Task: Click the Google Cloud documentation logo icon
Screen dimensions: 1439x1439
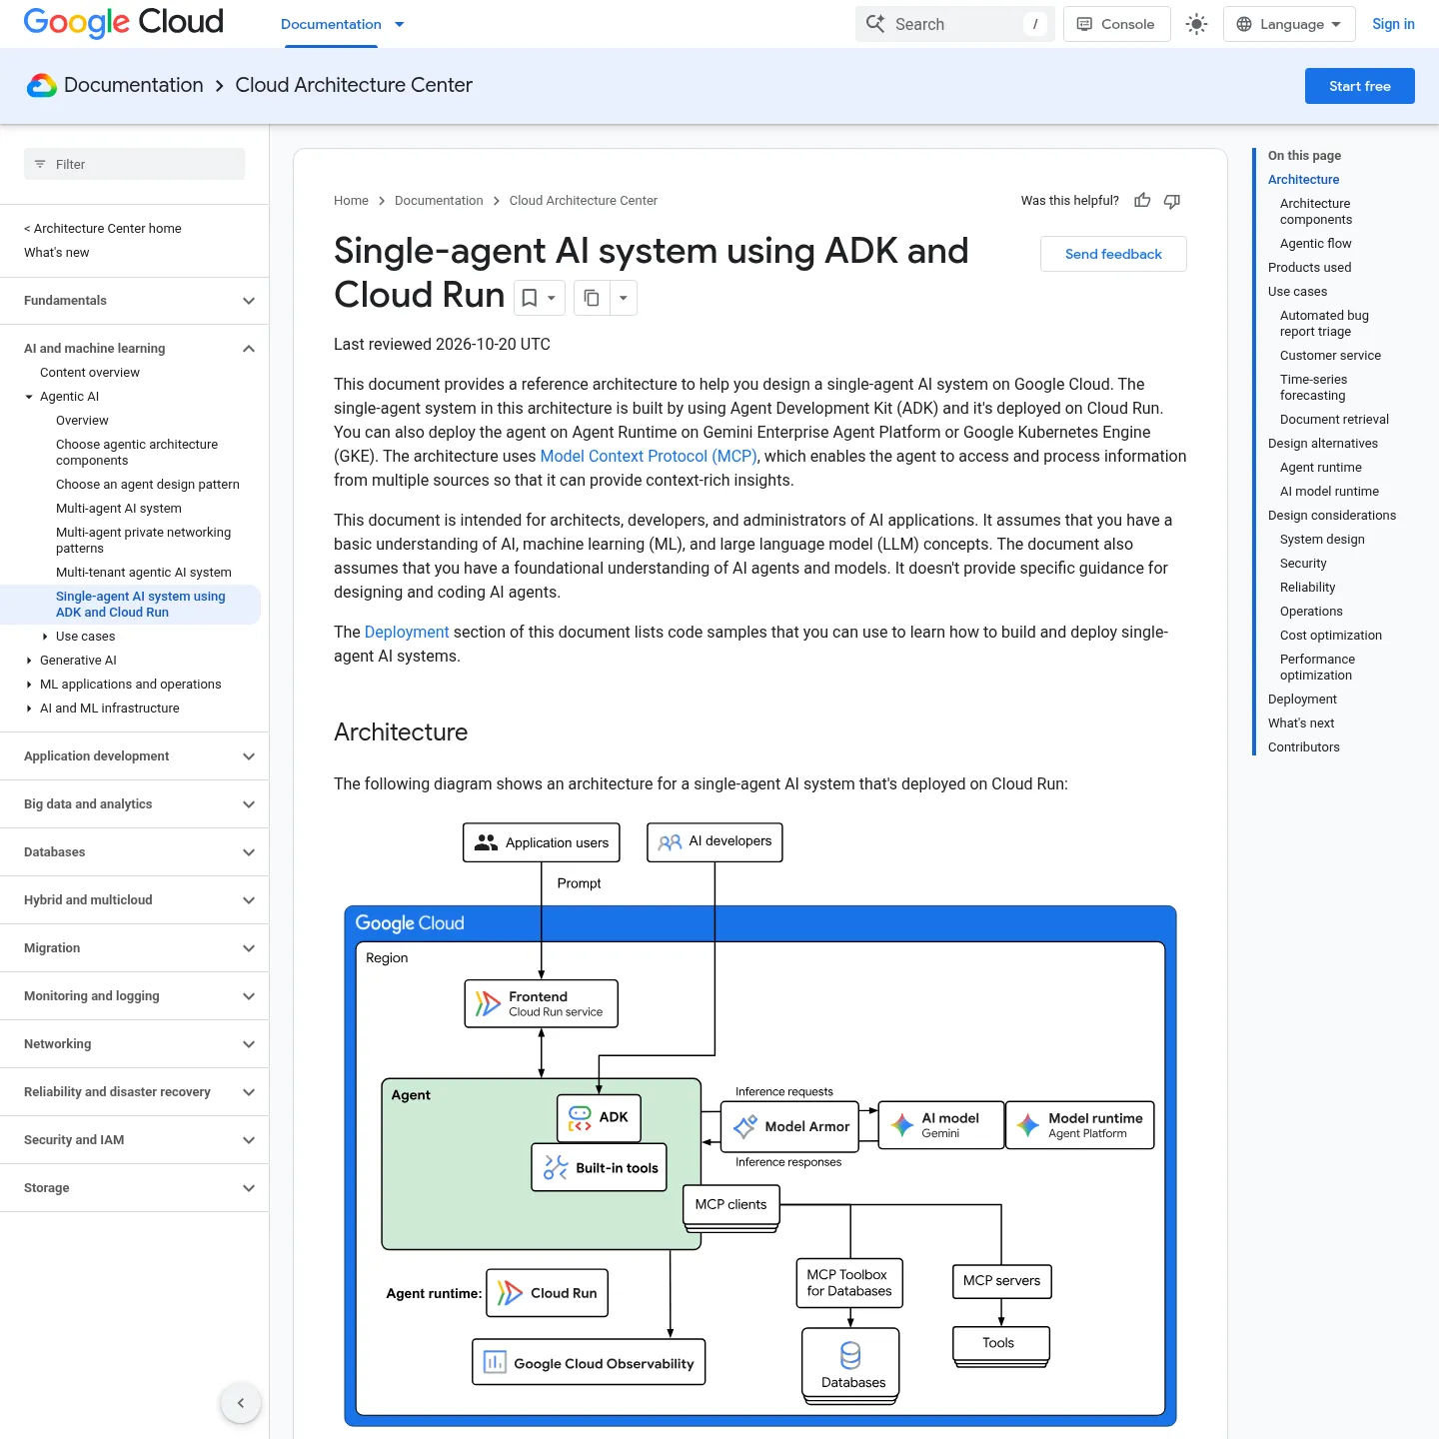Action: pyautogui.click(x=42, y=86)
